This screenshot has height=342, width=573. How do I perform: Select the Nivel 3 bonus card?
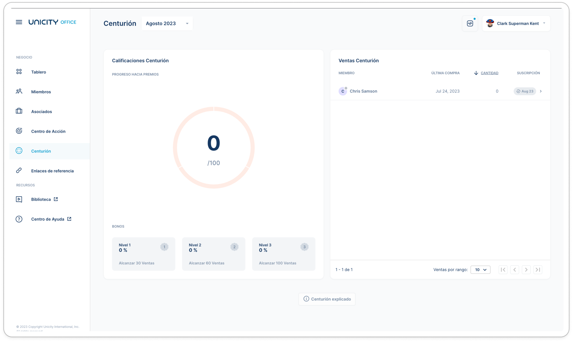pos(284,254)
